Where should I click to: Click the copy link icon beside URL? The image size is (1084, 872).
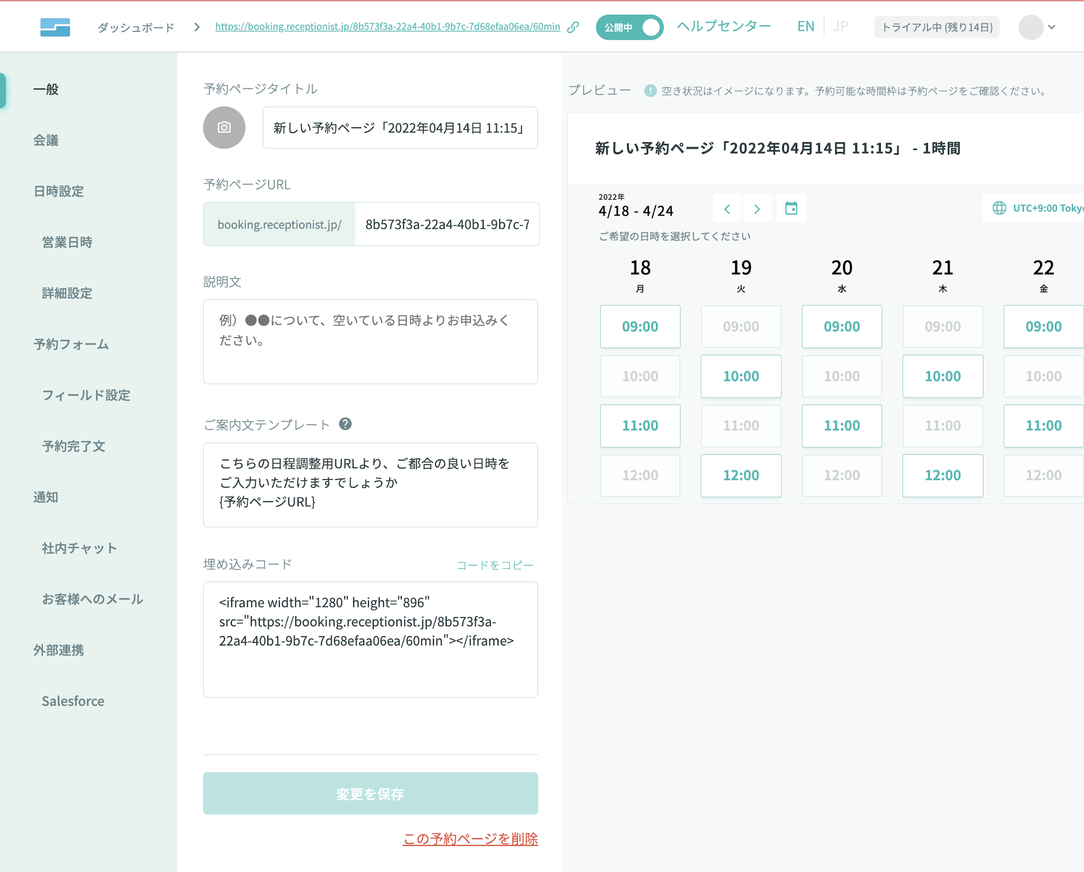point(573,27)
